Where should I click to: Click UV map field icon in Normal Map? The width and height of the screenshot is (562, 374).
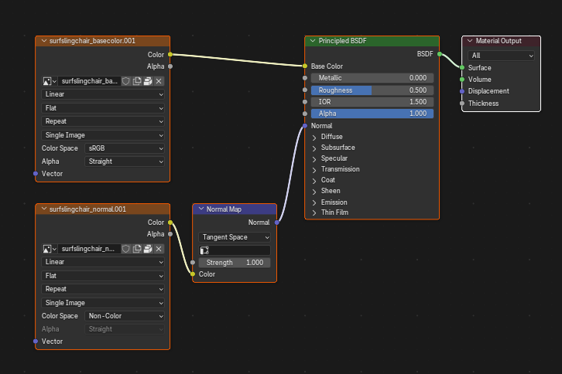click(x=204, y=250)
